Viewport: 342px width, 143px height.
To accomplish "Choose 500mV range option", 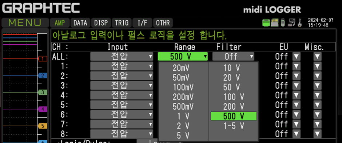I will pyautogui.click(x=183, y=107).
